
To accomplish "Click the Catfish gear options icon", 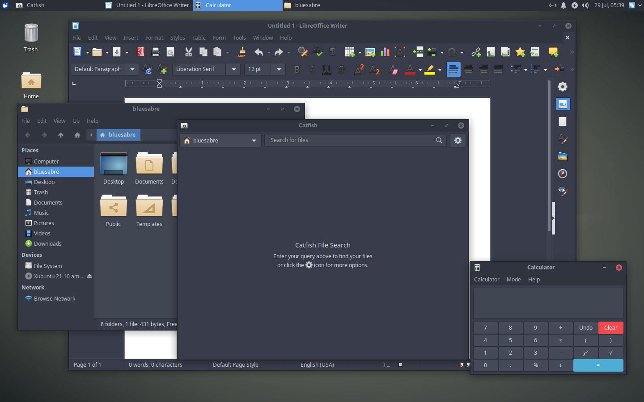I will point(458,140).
